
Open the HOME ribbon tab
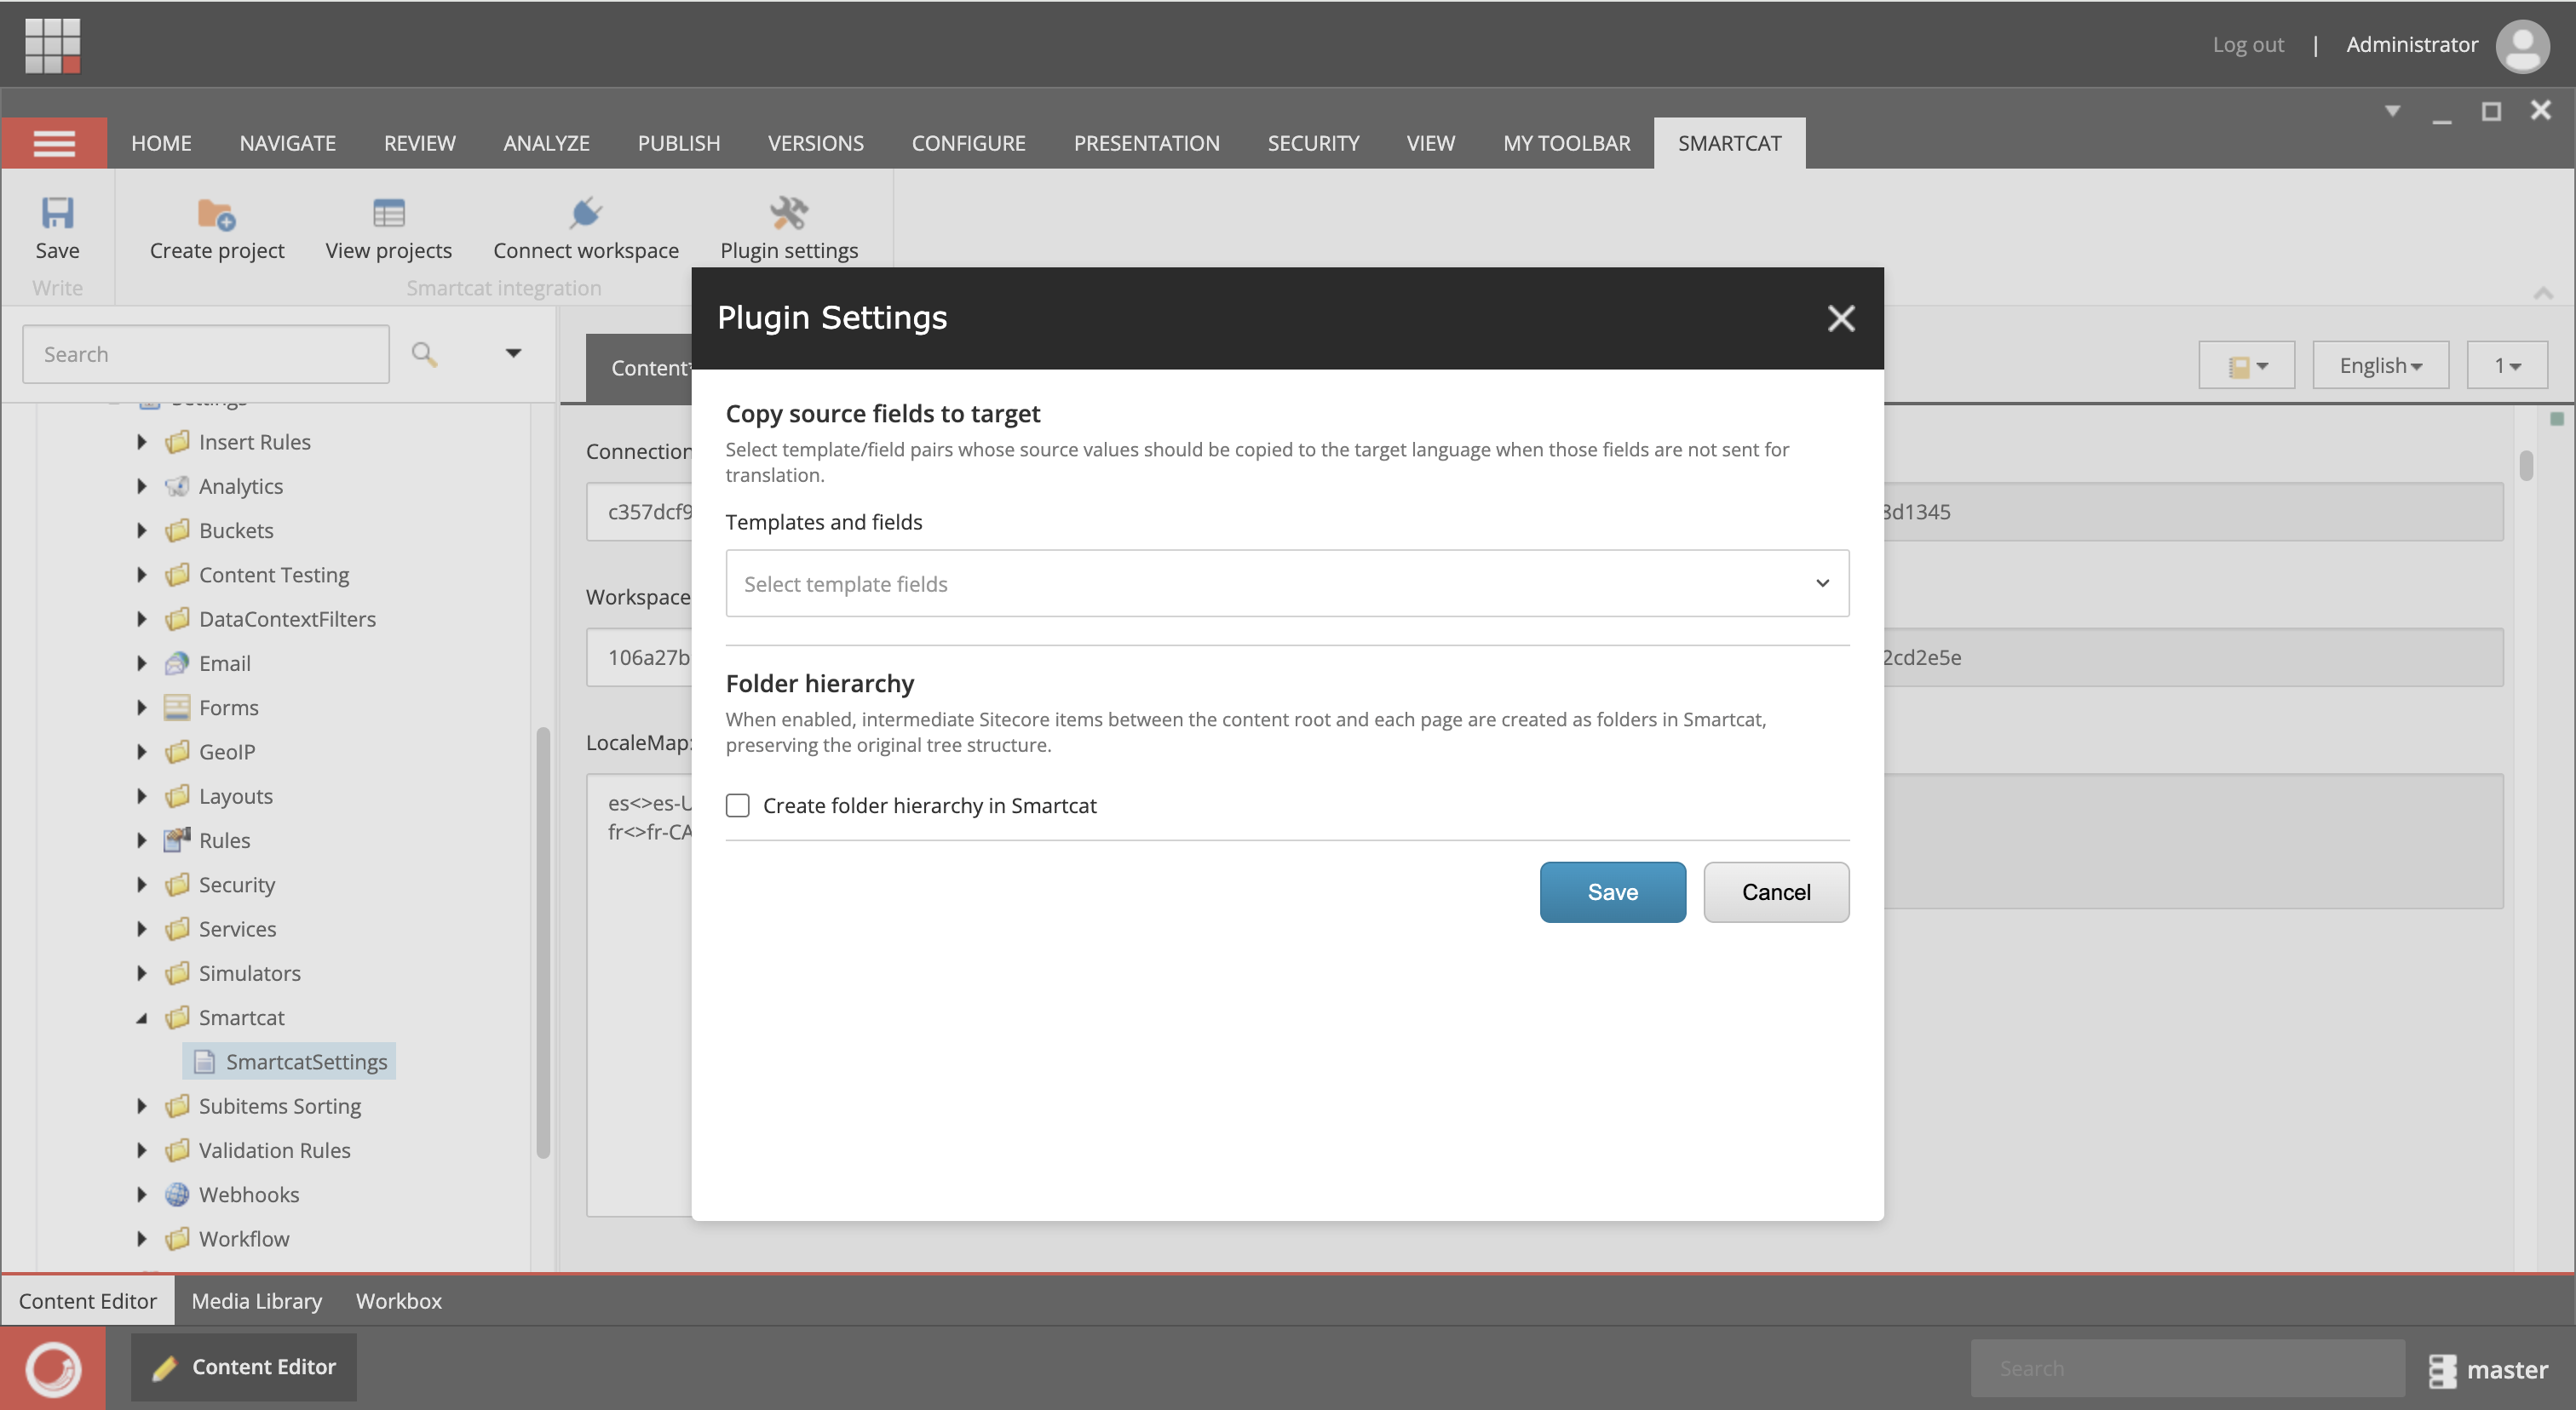click(x=161, y=143)
